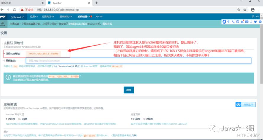Reload the current page
Viewport: 263px width, 140px height.
(14, 10)
